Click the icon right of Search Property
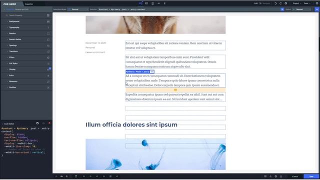 (48, 15)
